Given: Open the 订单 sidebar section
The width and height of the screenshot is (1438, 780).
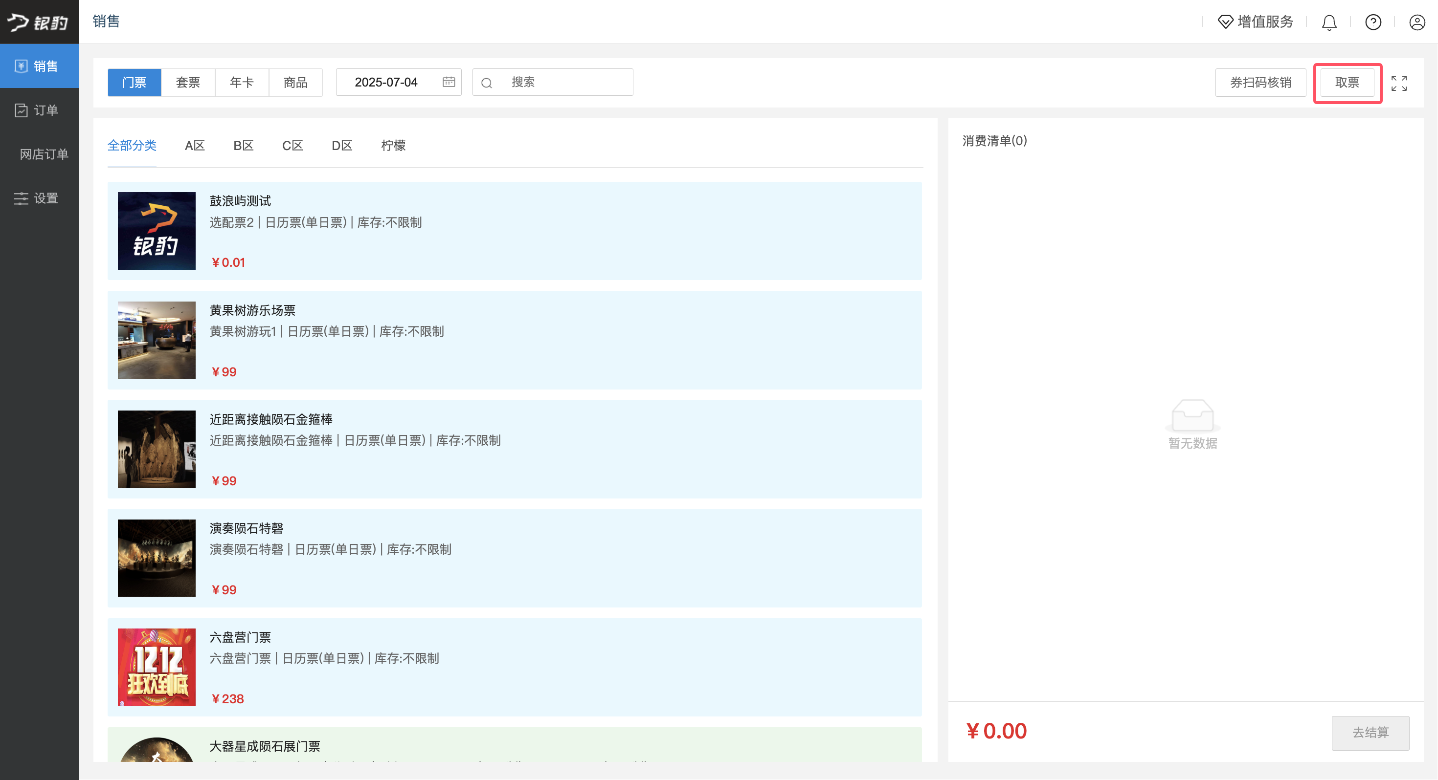Looking at the screenshot, I should [x=39, y=110].
